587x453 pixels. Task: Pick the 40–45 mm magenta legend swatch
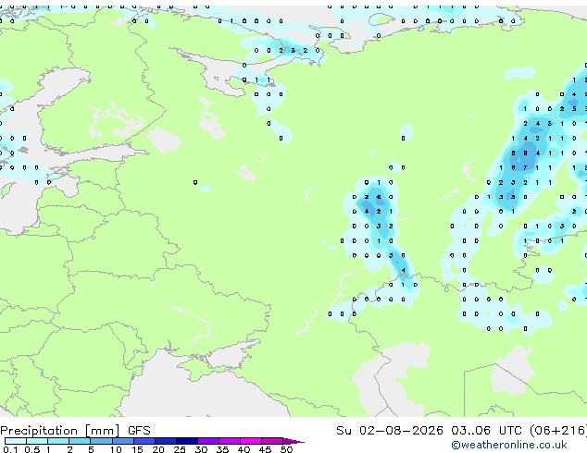pyautogui.click(x=251, y=441)
